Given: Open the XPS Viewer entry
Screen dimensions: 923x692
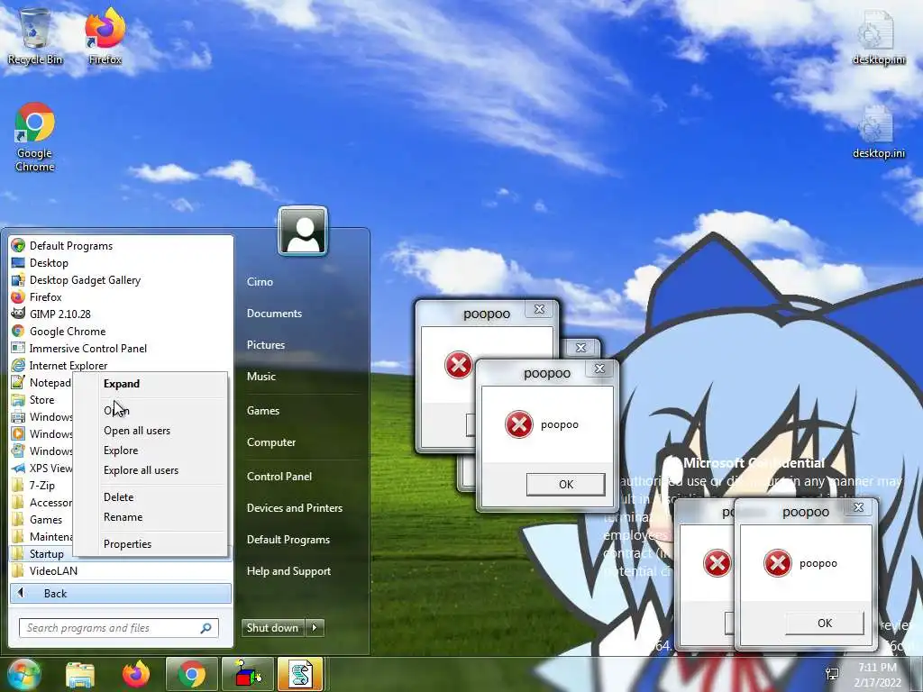Looking at the screenshot, I should (x=41, y=468).
